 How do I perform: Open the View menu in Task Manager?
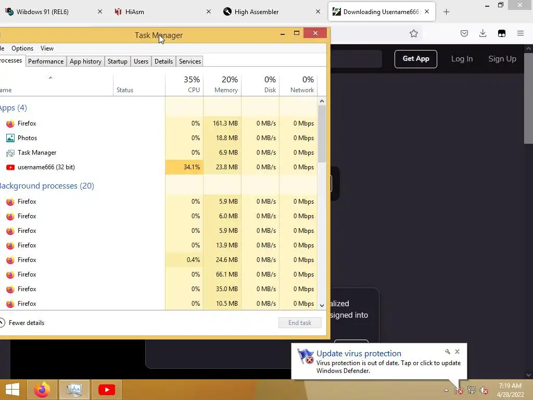47,48
